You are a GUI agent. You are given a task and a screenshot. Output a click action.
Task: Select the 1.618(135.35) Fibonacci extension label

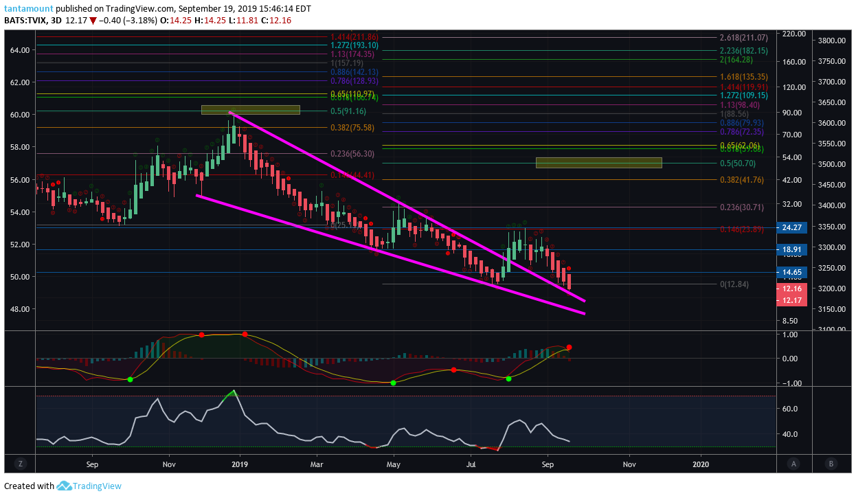[743, 77]
